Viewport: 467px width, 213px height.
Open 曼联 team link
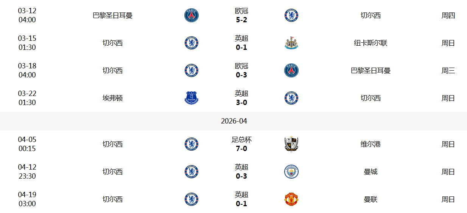point(371,199)
